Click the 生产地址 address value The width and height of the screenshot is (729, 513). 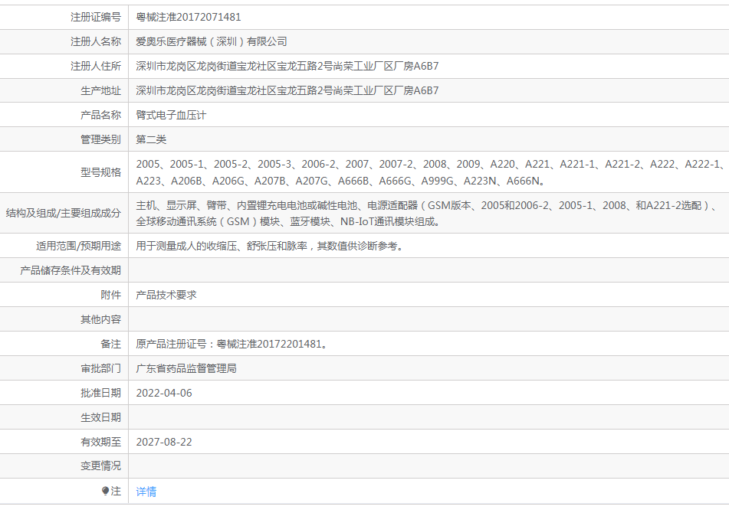tap(287, 90)
